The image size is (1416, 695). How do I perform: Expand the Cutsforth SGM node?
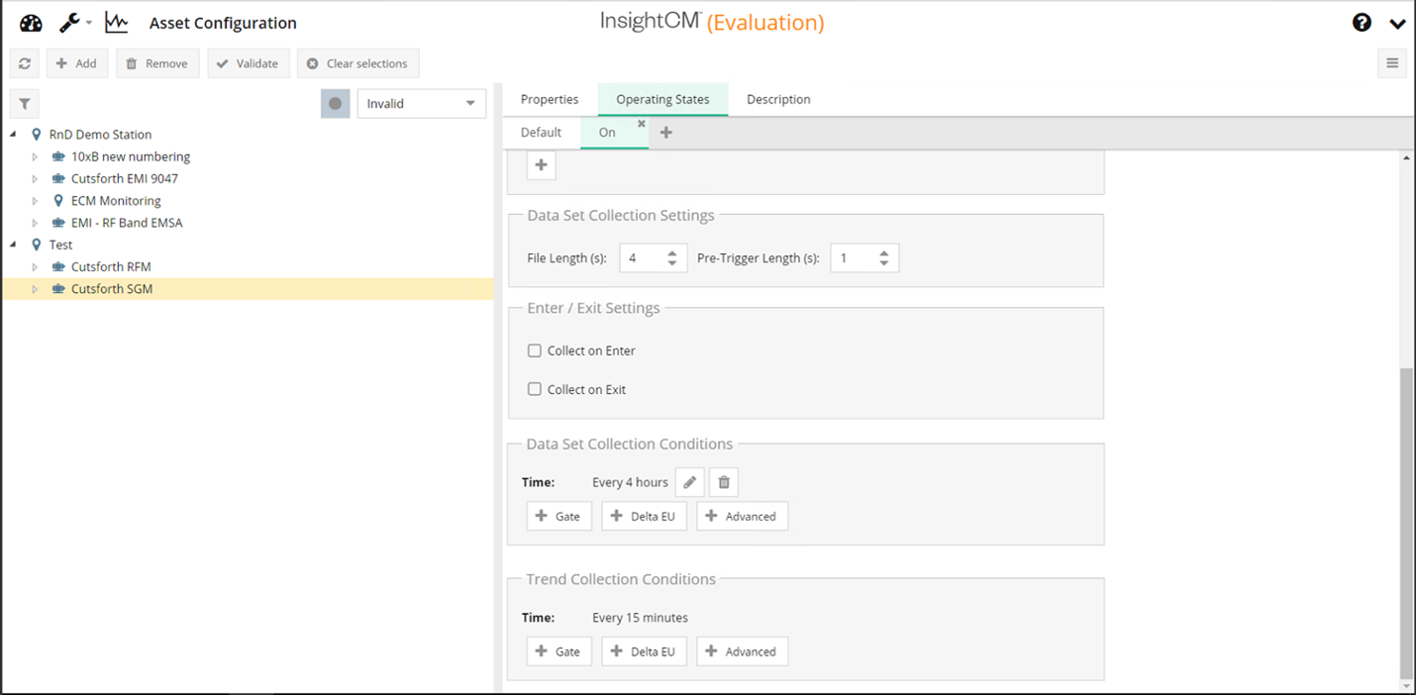[35, 289]
